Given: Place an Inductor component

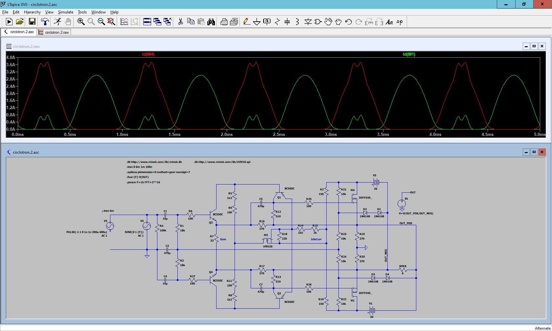Looking at the screenshot, I should 297,22.
